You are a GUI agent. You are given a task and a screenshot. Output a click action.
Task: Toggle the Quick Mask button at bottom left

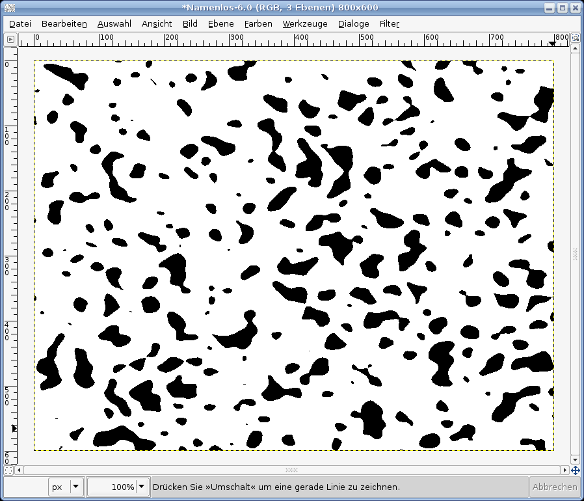(8, 470)
